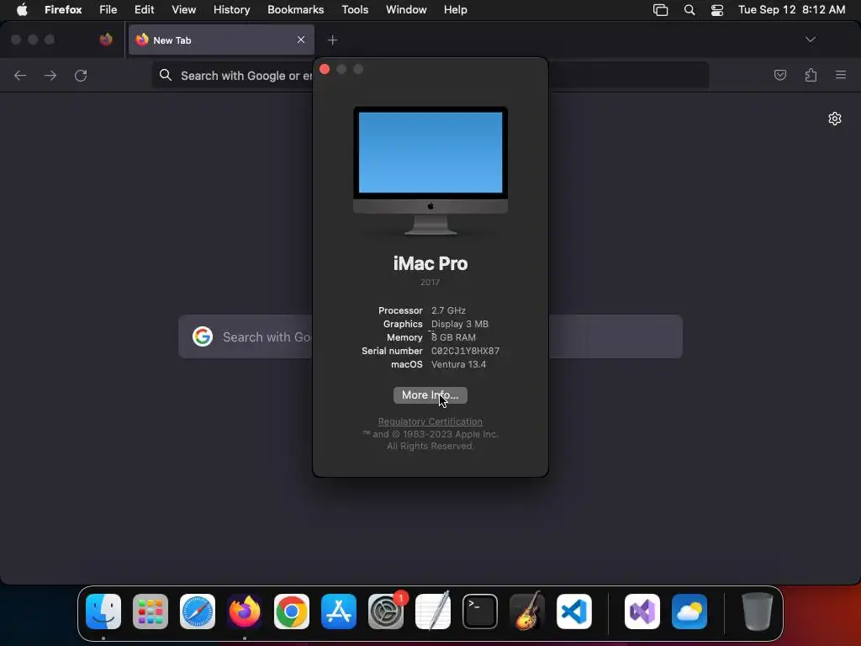Open the Window menu
Image resolution: width=861 pixels, height=646 pixels.
406,10
